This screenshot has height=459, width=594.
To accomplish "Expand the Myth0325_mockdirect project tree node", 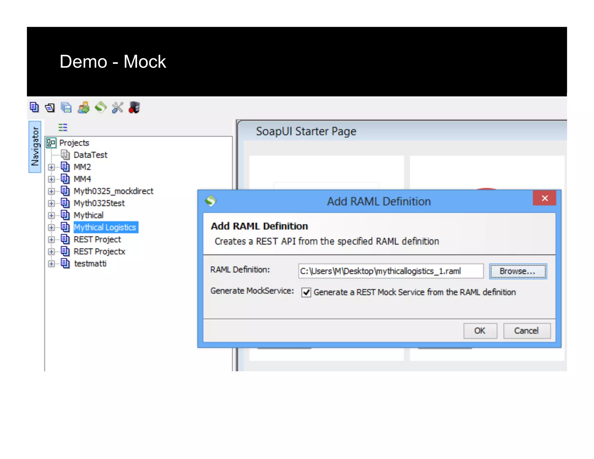I will coord(51,191).
